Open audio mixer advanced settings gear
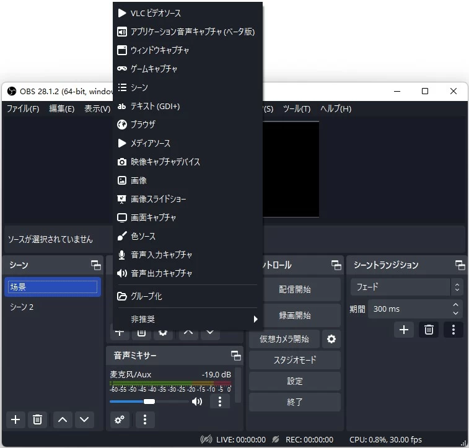The image size is (469, 448). click(x=120, y=419)
